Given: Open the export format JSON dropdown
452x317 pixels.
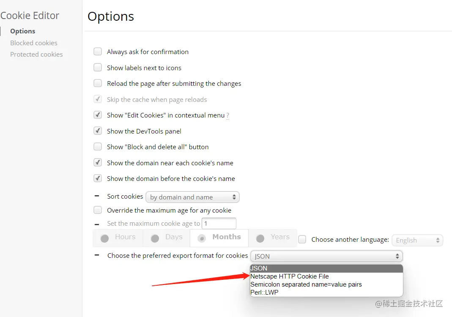Looking at the screenshot, I should pos(326,256).
